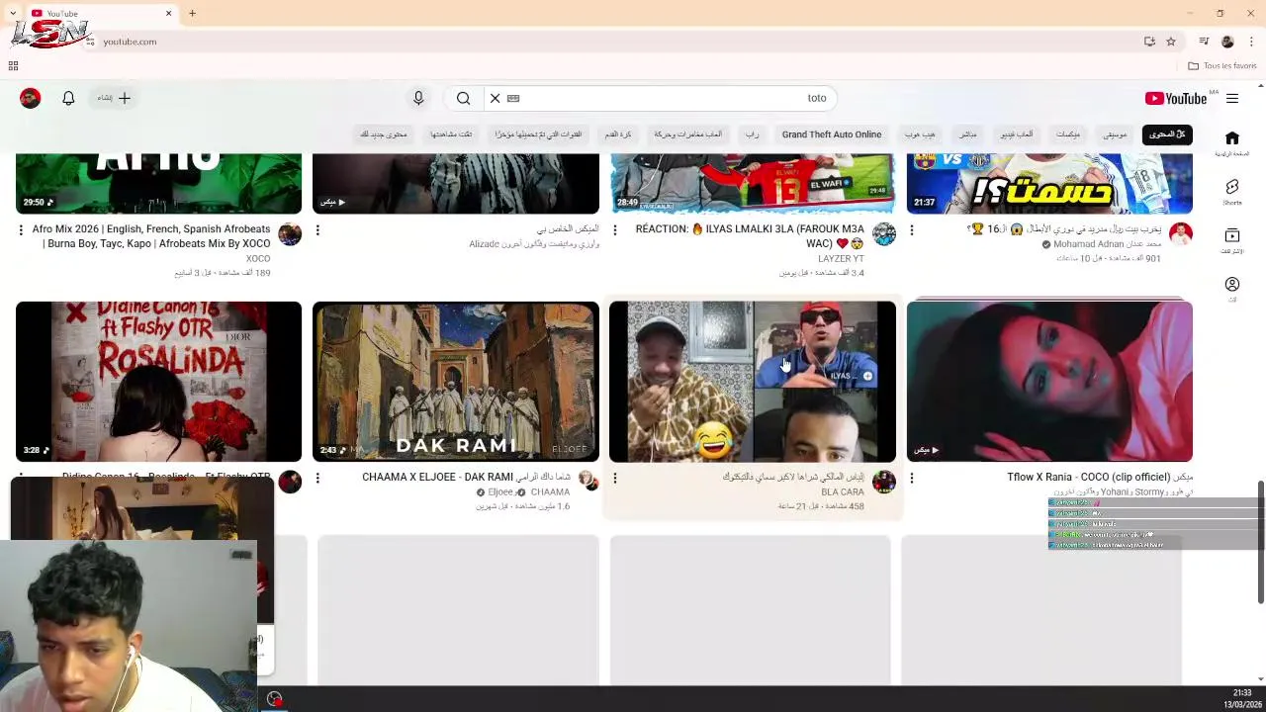Clear the search text with X icon
The height and width of the screenshot is (712, 1266).
click(495, 98)
